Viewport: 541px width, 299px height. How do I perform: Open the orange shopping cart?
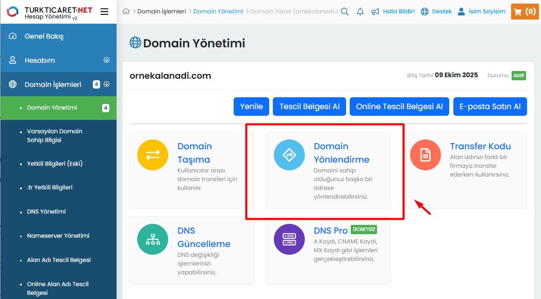click(524, 11)
